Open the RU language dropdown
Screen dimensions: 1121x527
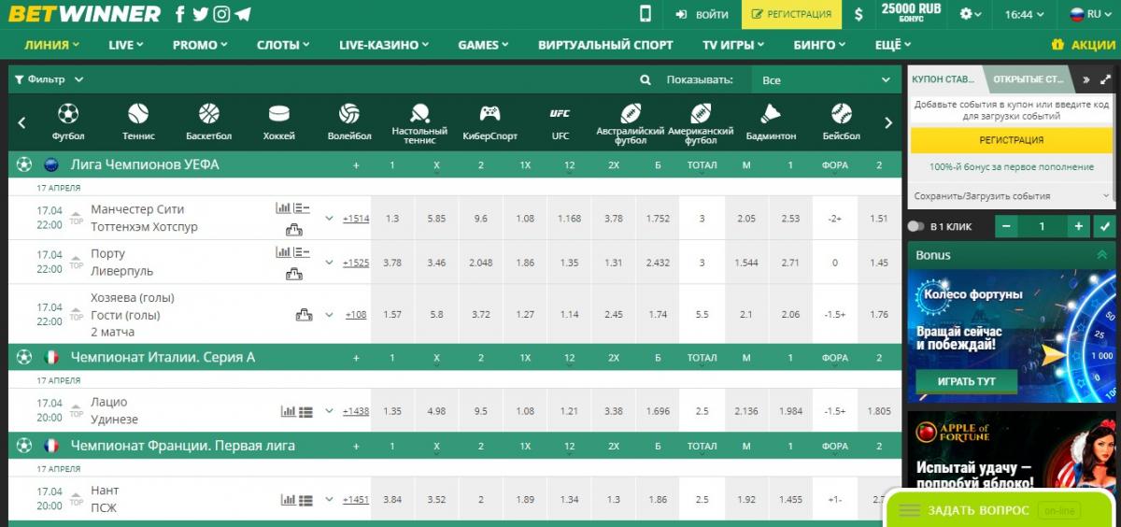pos(1089,14)
